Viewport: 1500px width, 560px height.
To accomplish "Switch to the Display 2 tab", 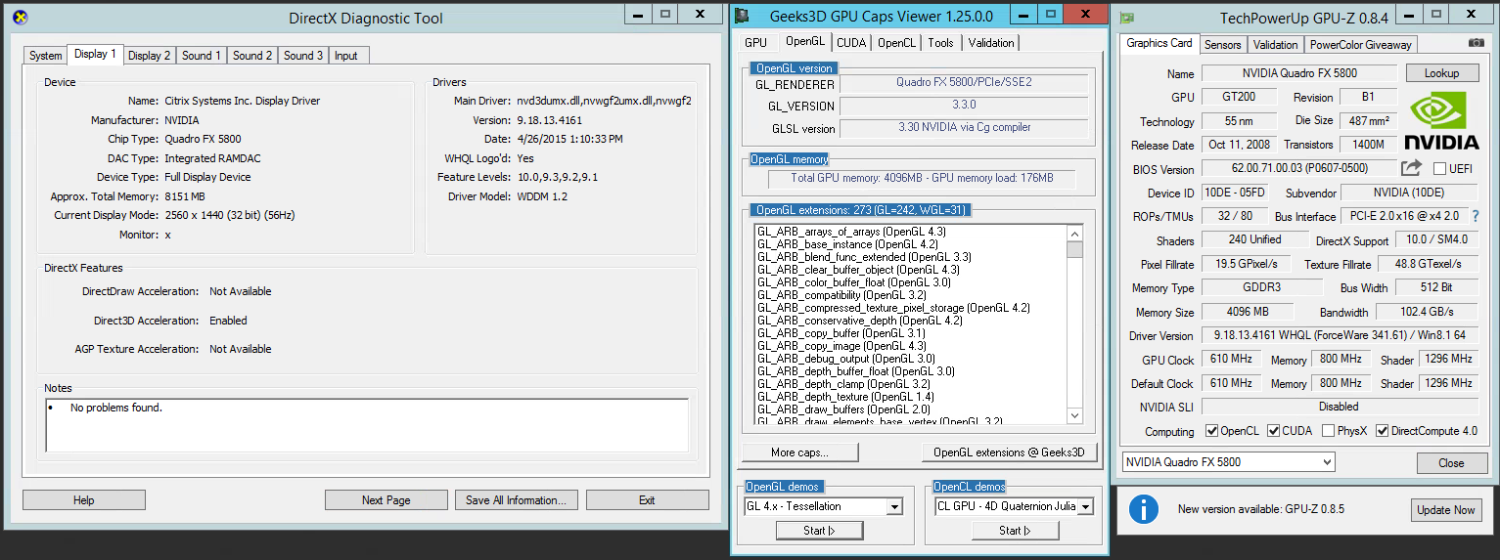I will click(x=149, y=56).
